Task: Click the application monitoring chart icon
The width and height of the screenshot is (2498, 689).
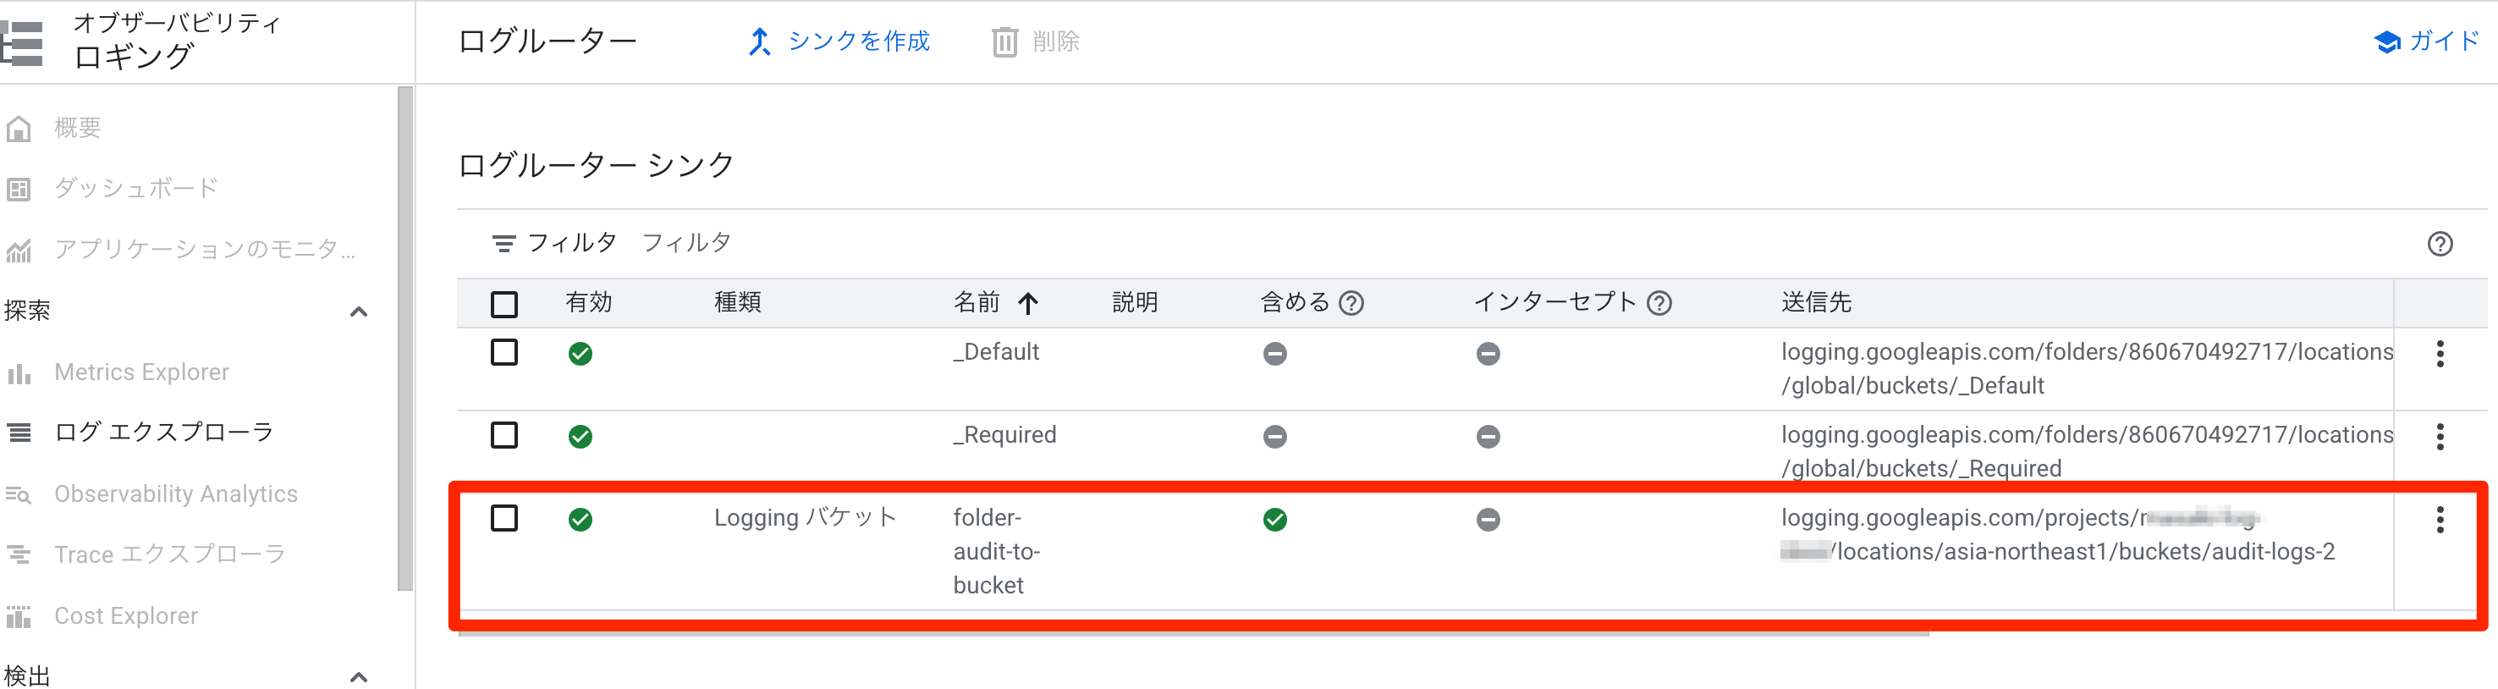Action: [19, 251]
